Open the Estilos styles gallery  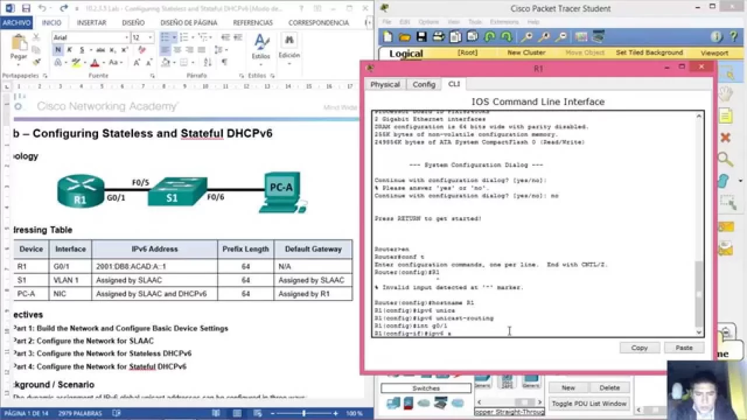[261, 48]
